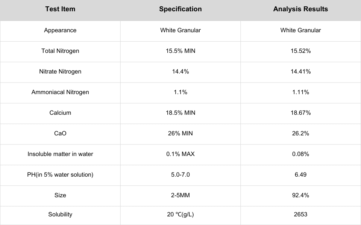Screen dimensions: 361x225
Task: Click the 2653 solubility result
Action: 300,214
